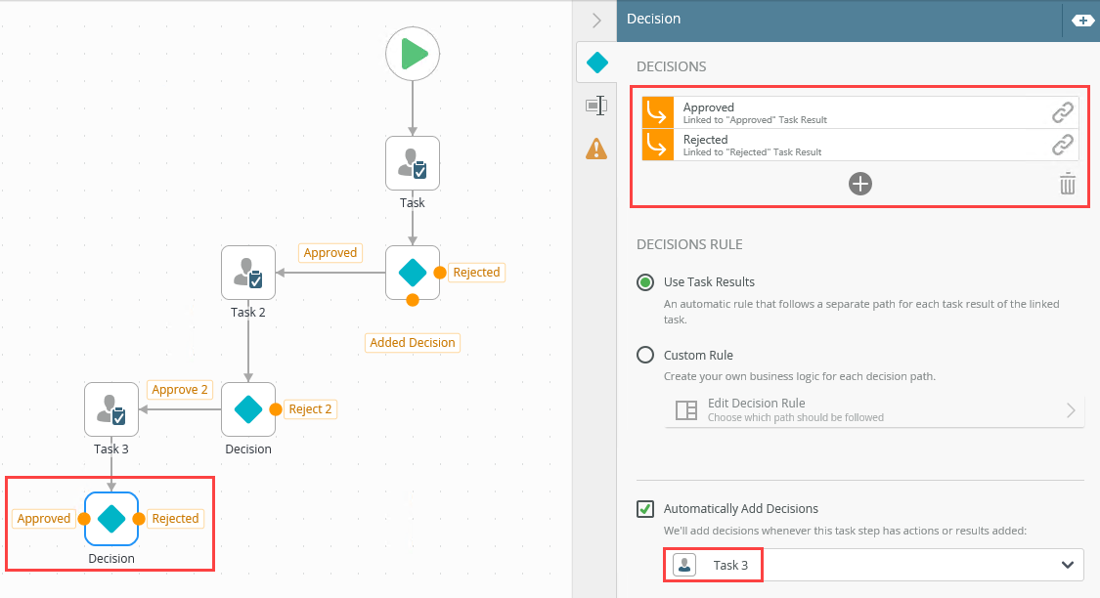Open the Properties tab in sidebar

595,106
